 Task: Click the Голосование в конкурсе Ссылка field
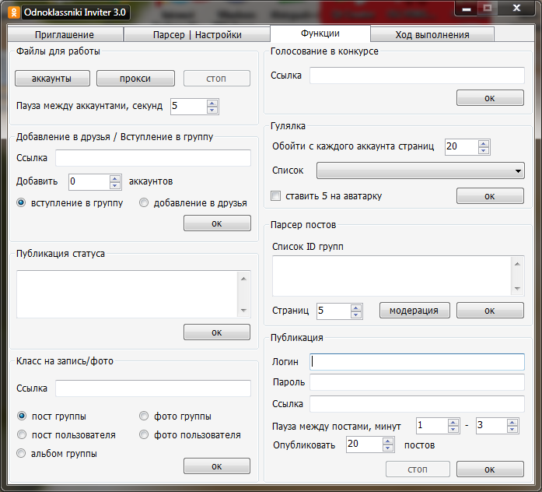coord(417,76)
